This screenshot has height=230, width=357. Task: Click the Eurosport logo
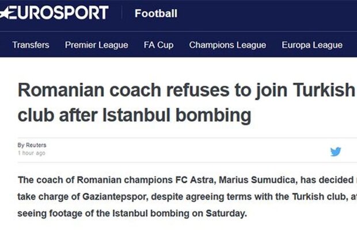click(x=58, y=13)
